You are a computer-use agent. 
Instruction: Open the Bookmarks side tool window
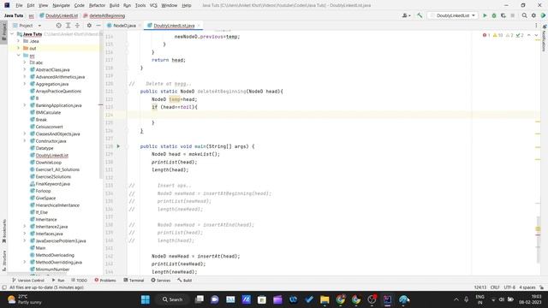pos(4,231)
